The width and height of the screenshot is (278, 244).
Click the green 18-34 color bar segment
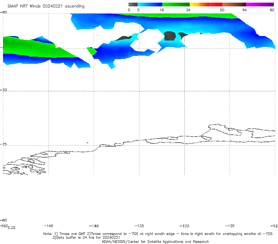tap(176, 5)
